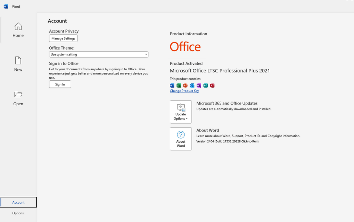
Task: Click the Excel product icon
Action: (179, 86)
